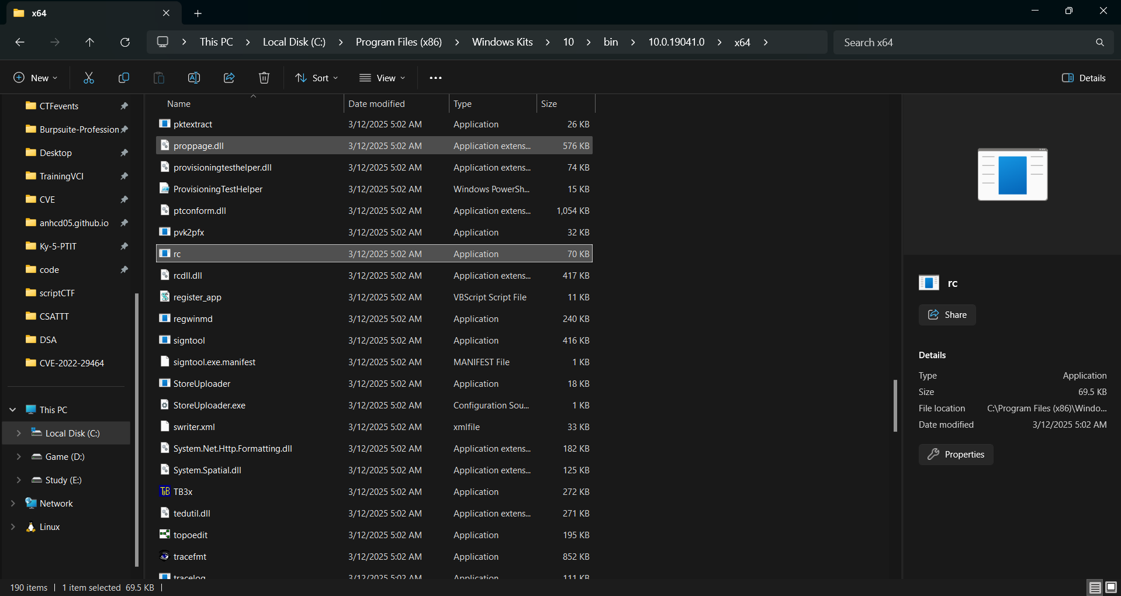Click the Cut scissors icon
Viewport: 1121px width, 596px height.
pos(89,78)
